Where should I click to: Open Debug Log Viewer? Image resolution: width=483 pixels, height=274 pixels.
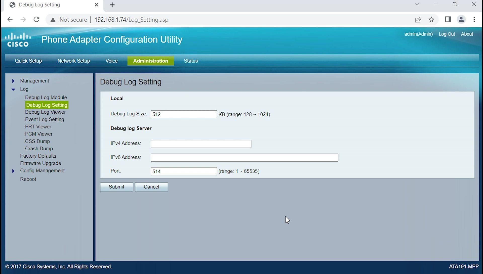(x=45, y=112)
